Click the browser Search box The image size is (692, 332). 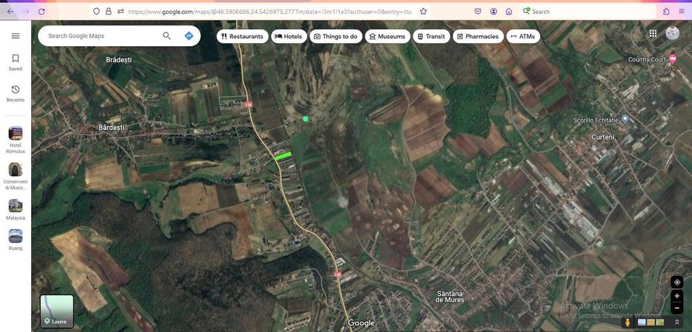[587, 12]
